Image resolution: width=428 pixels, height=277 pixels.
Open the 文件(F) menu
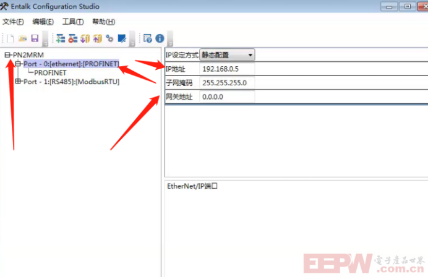(x=13, y=22)
